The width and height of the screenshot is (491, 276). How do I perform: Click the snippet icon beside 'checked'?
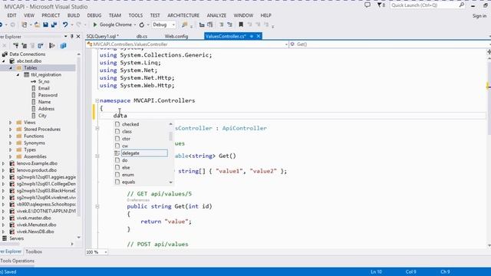click(117, 124)
